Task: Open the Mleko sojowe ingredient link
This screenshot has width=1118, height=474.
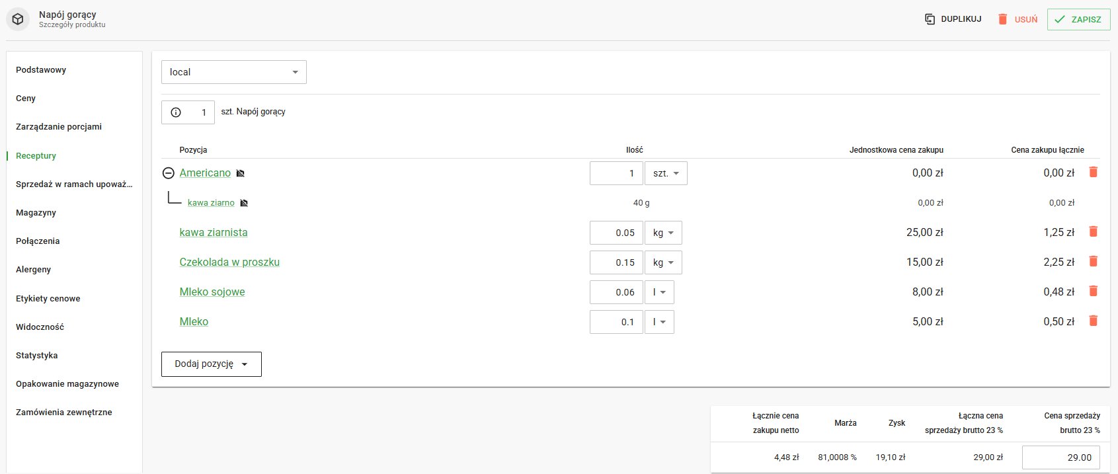Action: [x=212, y=292]
